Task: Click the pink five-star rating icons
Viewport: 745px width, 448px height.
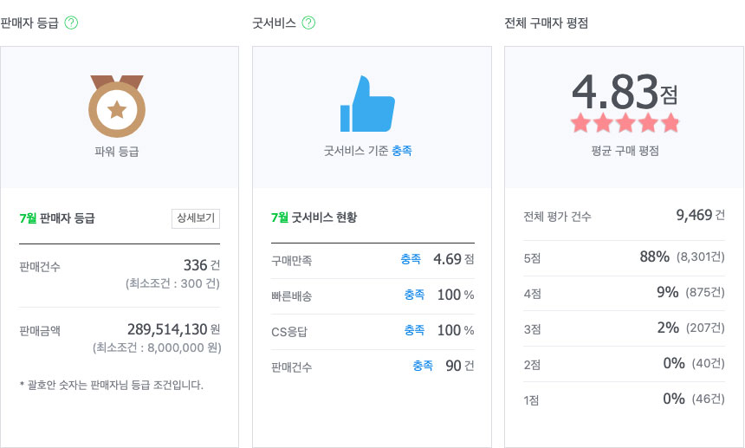Action: pos(625,123)
